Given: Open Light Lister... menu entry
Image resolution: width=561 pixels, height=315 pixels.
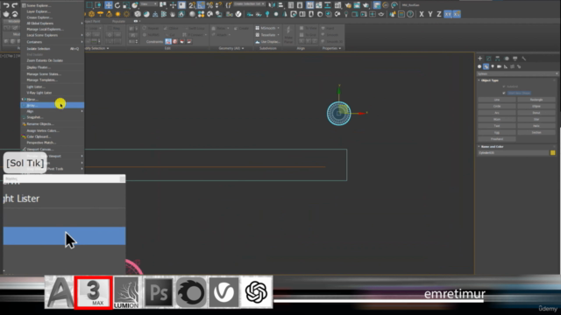Looking at the screenshot, I should (53, 87).
